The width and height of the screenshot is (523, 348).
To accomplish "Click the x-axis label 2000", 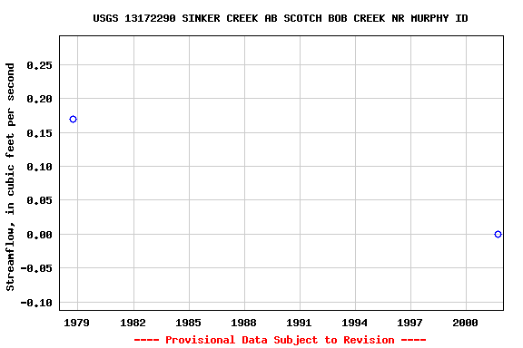I will (x=465, y=323).
